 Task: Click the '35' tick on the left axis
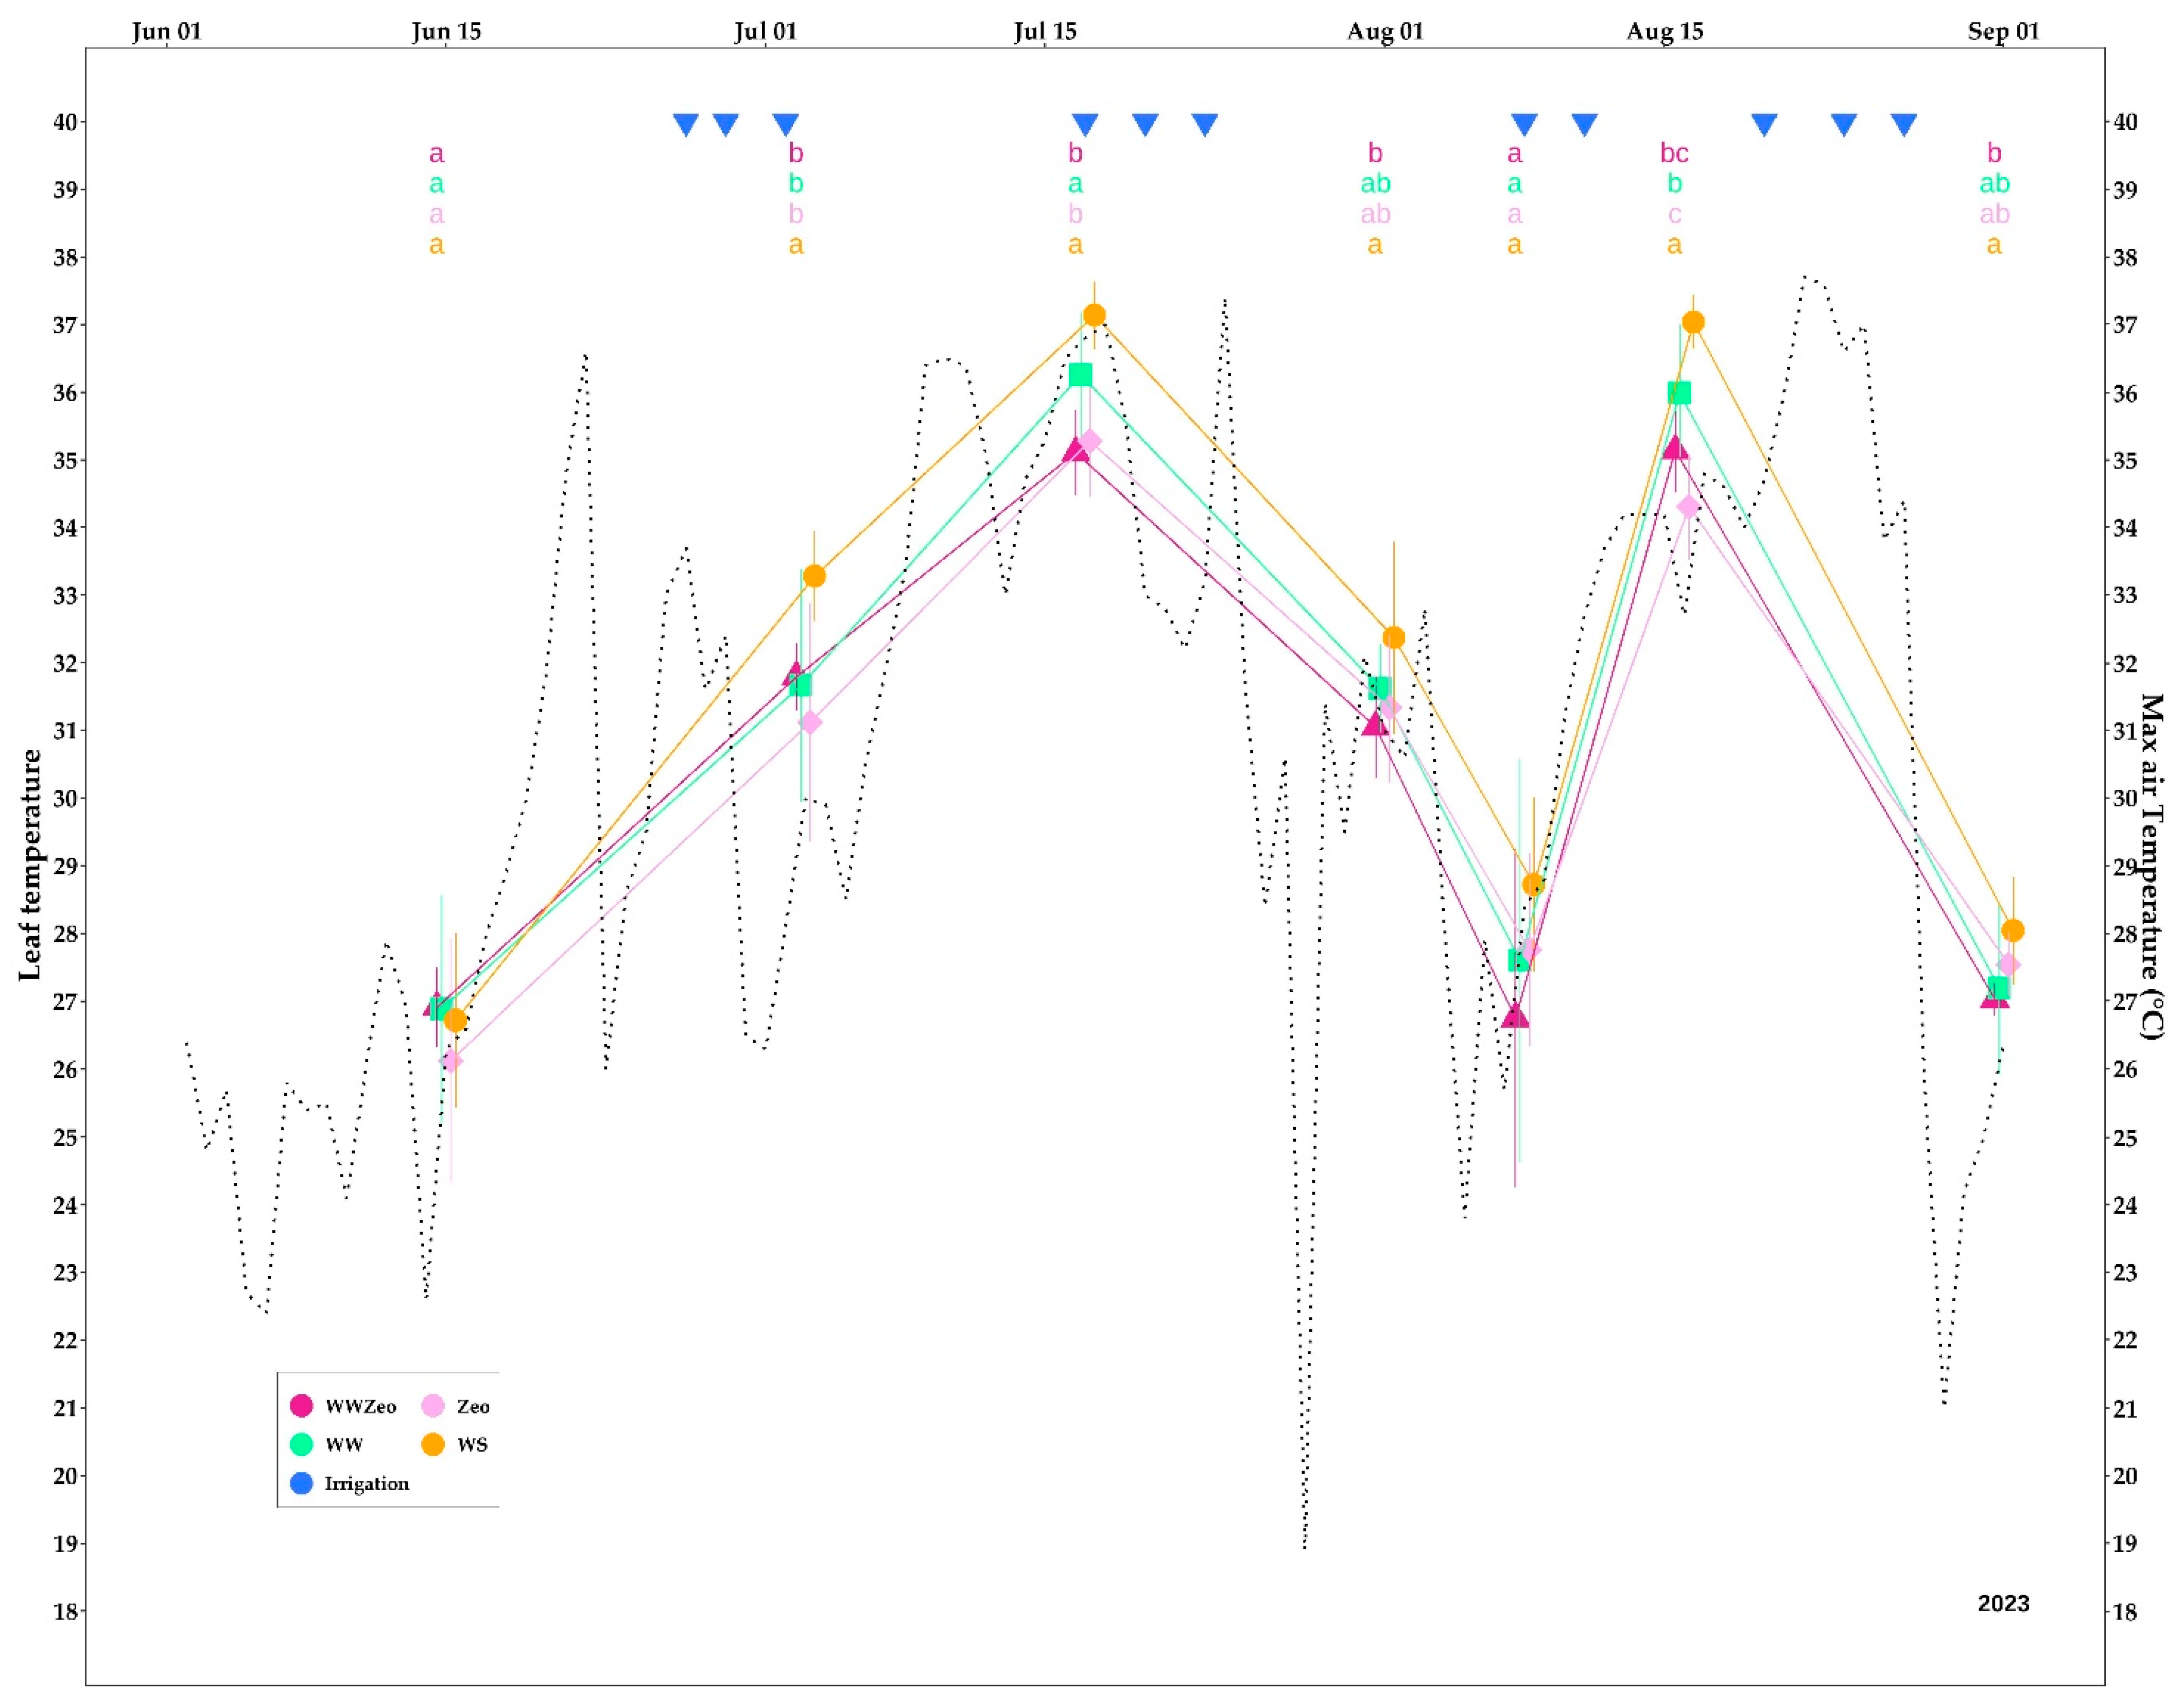(66, 461)
